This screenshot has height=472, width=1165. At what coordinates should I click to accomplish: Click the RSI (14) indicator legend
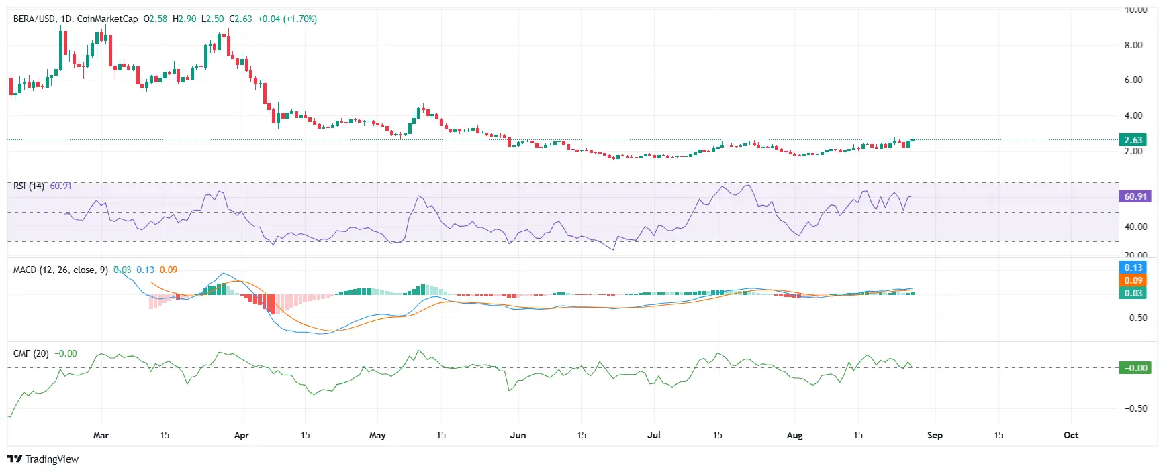click(29, 186)
